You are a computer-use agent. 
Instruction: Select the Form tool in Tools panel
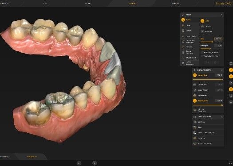tap(190, 20)
